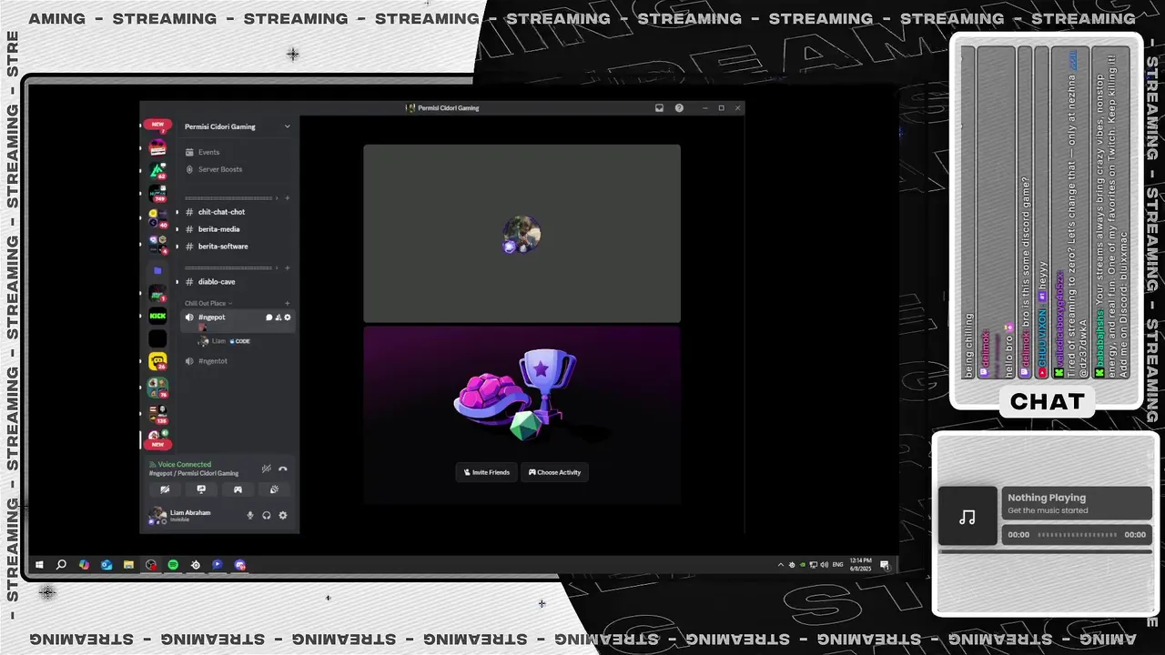Open server folder with 40 badge
The image size is (1165, 655).
157,219
